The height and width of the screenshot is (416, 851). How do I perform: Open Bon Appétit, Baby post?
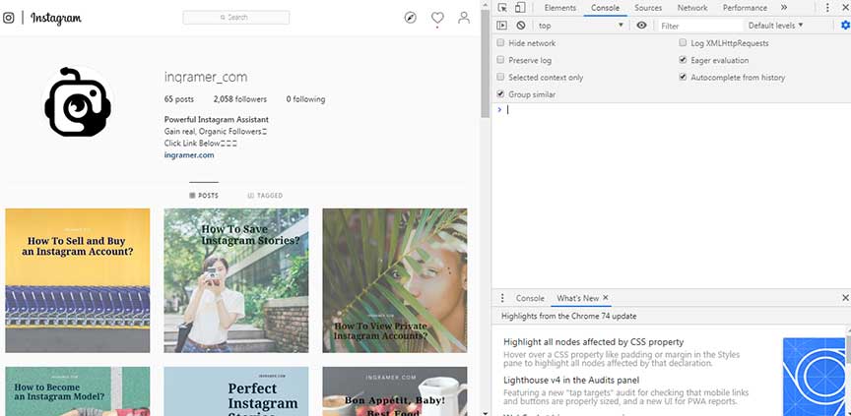(395, 391)
